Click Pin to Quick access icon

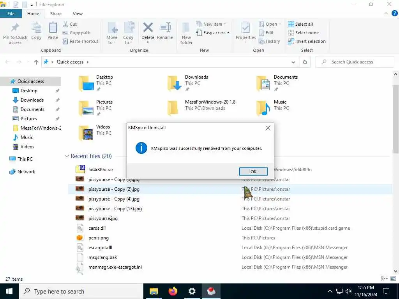tap(15, 28)
